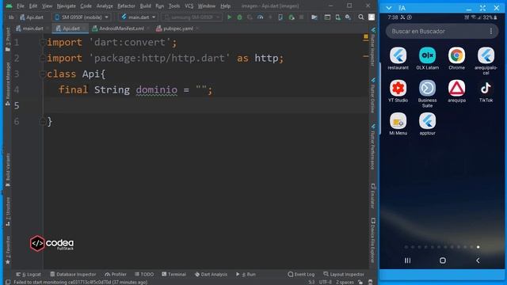Open the Logcat tool window

click(x=29, y=275)
